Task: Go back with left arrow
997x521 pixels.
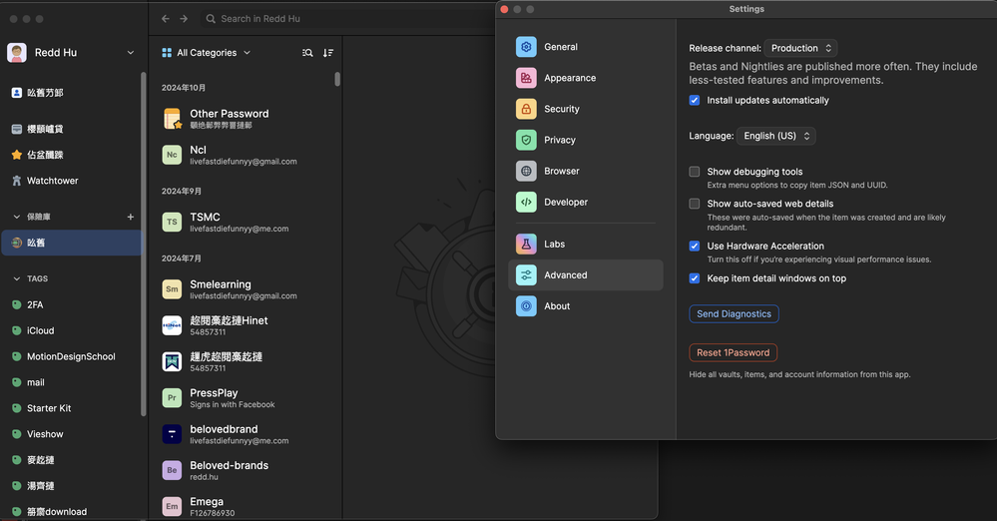Action: pyautogui.click(x=166, y=18)
